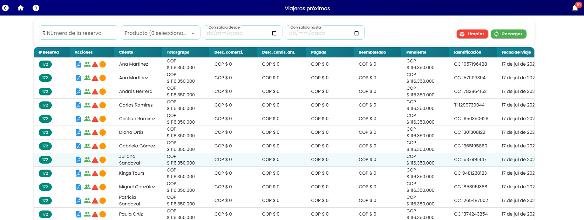Click orange status circle for Gabriela Gómez
The height and width of the screenshot is (220, 584).
(103, 146)
